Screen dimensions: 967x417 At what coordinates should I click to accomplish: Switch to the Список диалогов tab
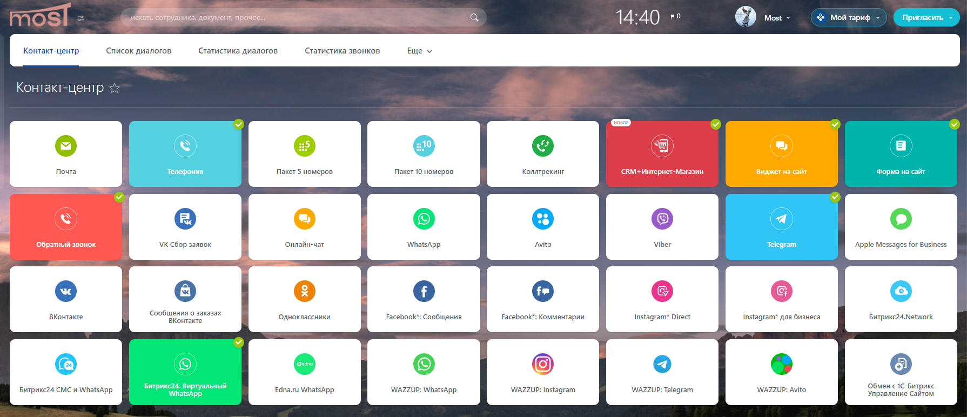[x=138, y=51]
